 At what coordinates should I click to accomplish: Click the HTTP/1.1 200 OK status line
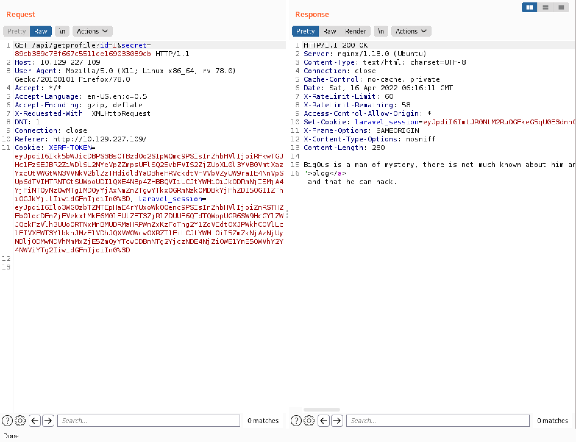[x=336, y=45]
